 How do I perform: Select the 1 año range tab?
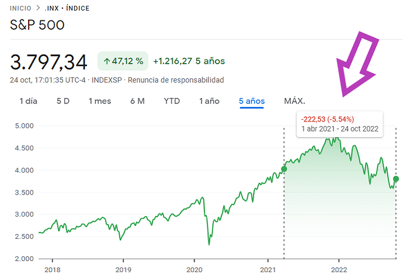point(209,101)
